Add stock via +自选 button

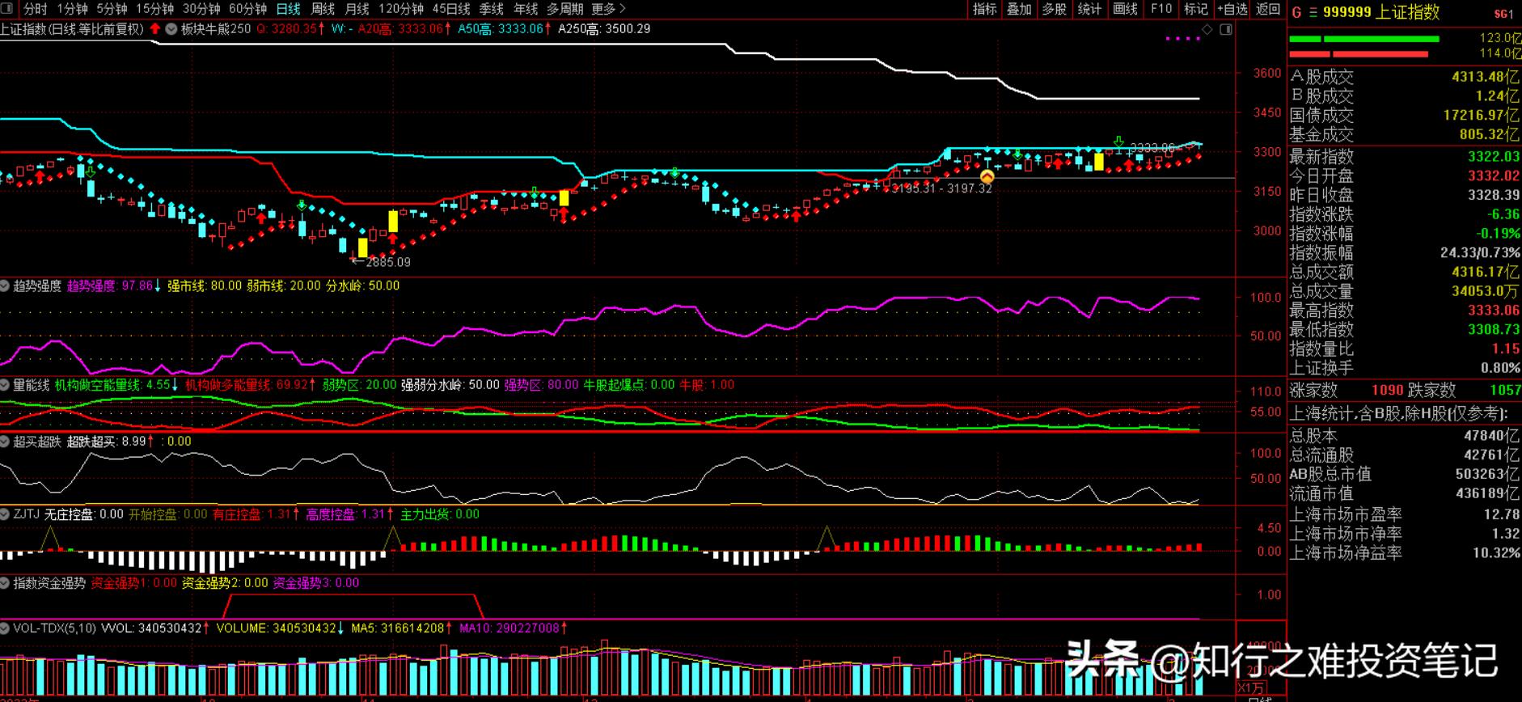click(1232, 9)
